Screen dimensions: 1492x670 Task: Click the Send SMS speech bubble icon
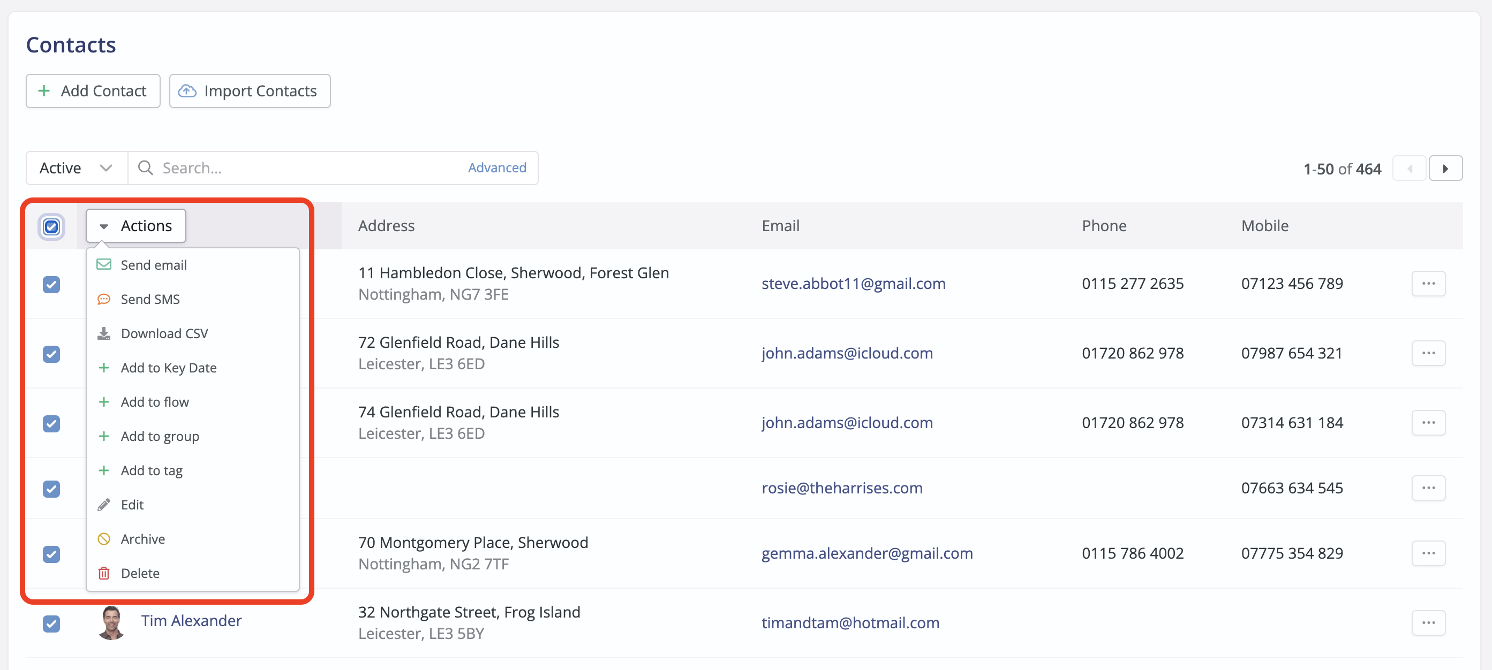click(x=104, y=299)
